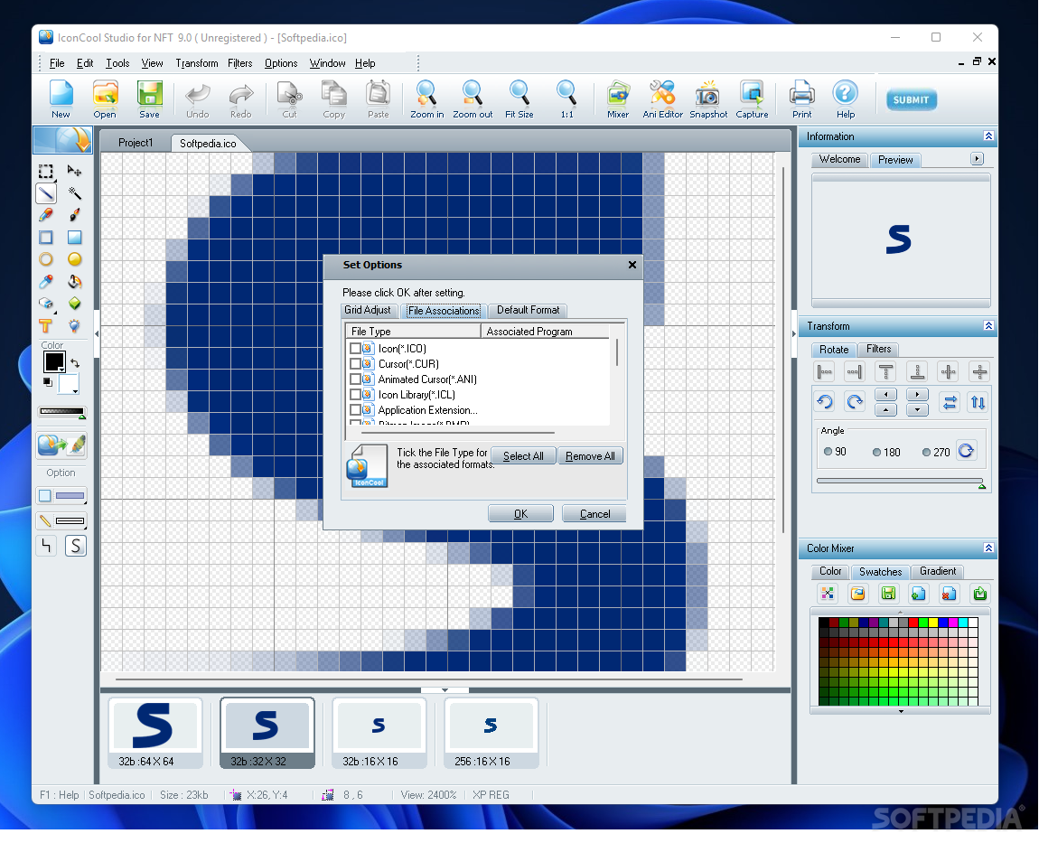Image resolution: width=1039 pixels, height=843 pixels.
Task: Select the 180 degree angle radio button
Action: pos(876,452)
